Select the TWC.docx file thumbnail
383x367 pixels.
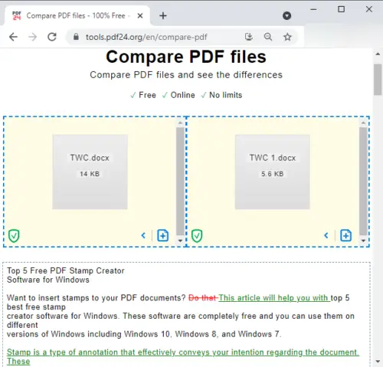tap(90, 172)
